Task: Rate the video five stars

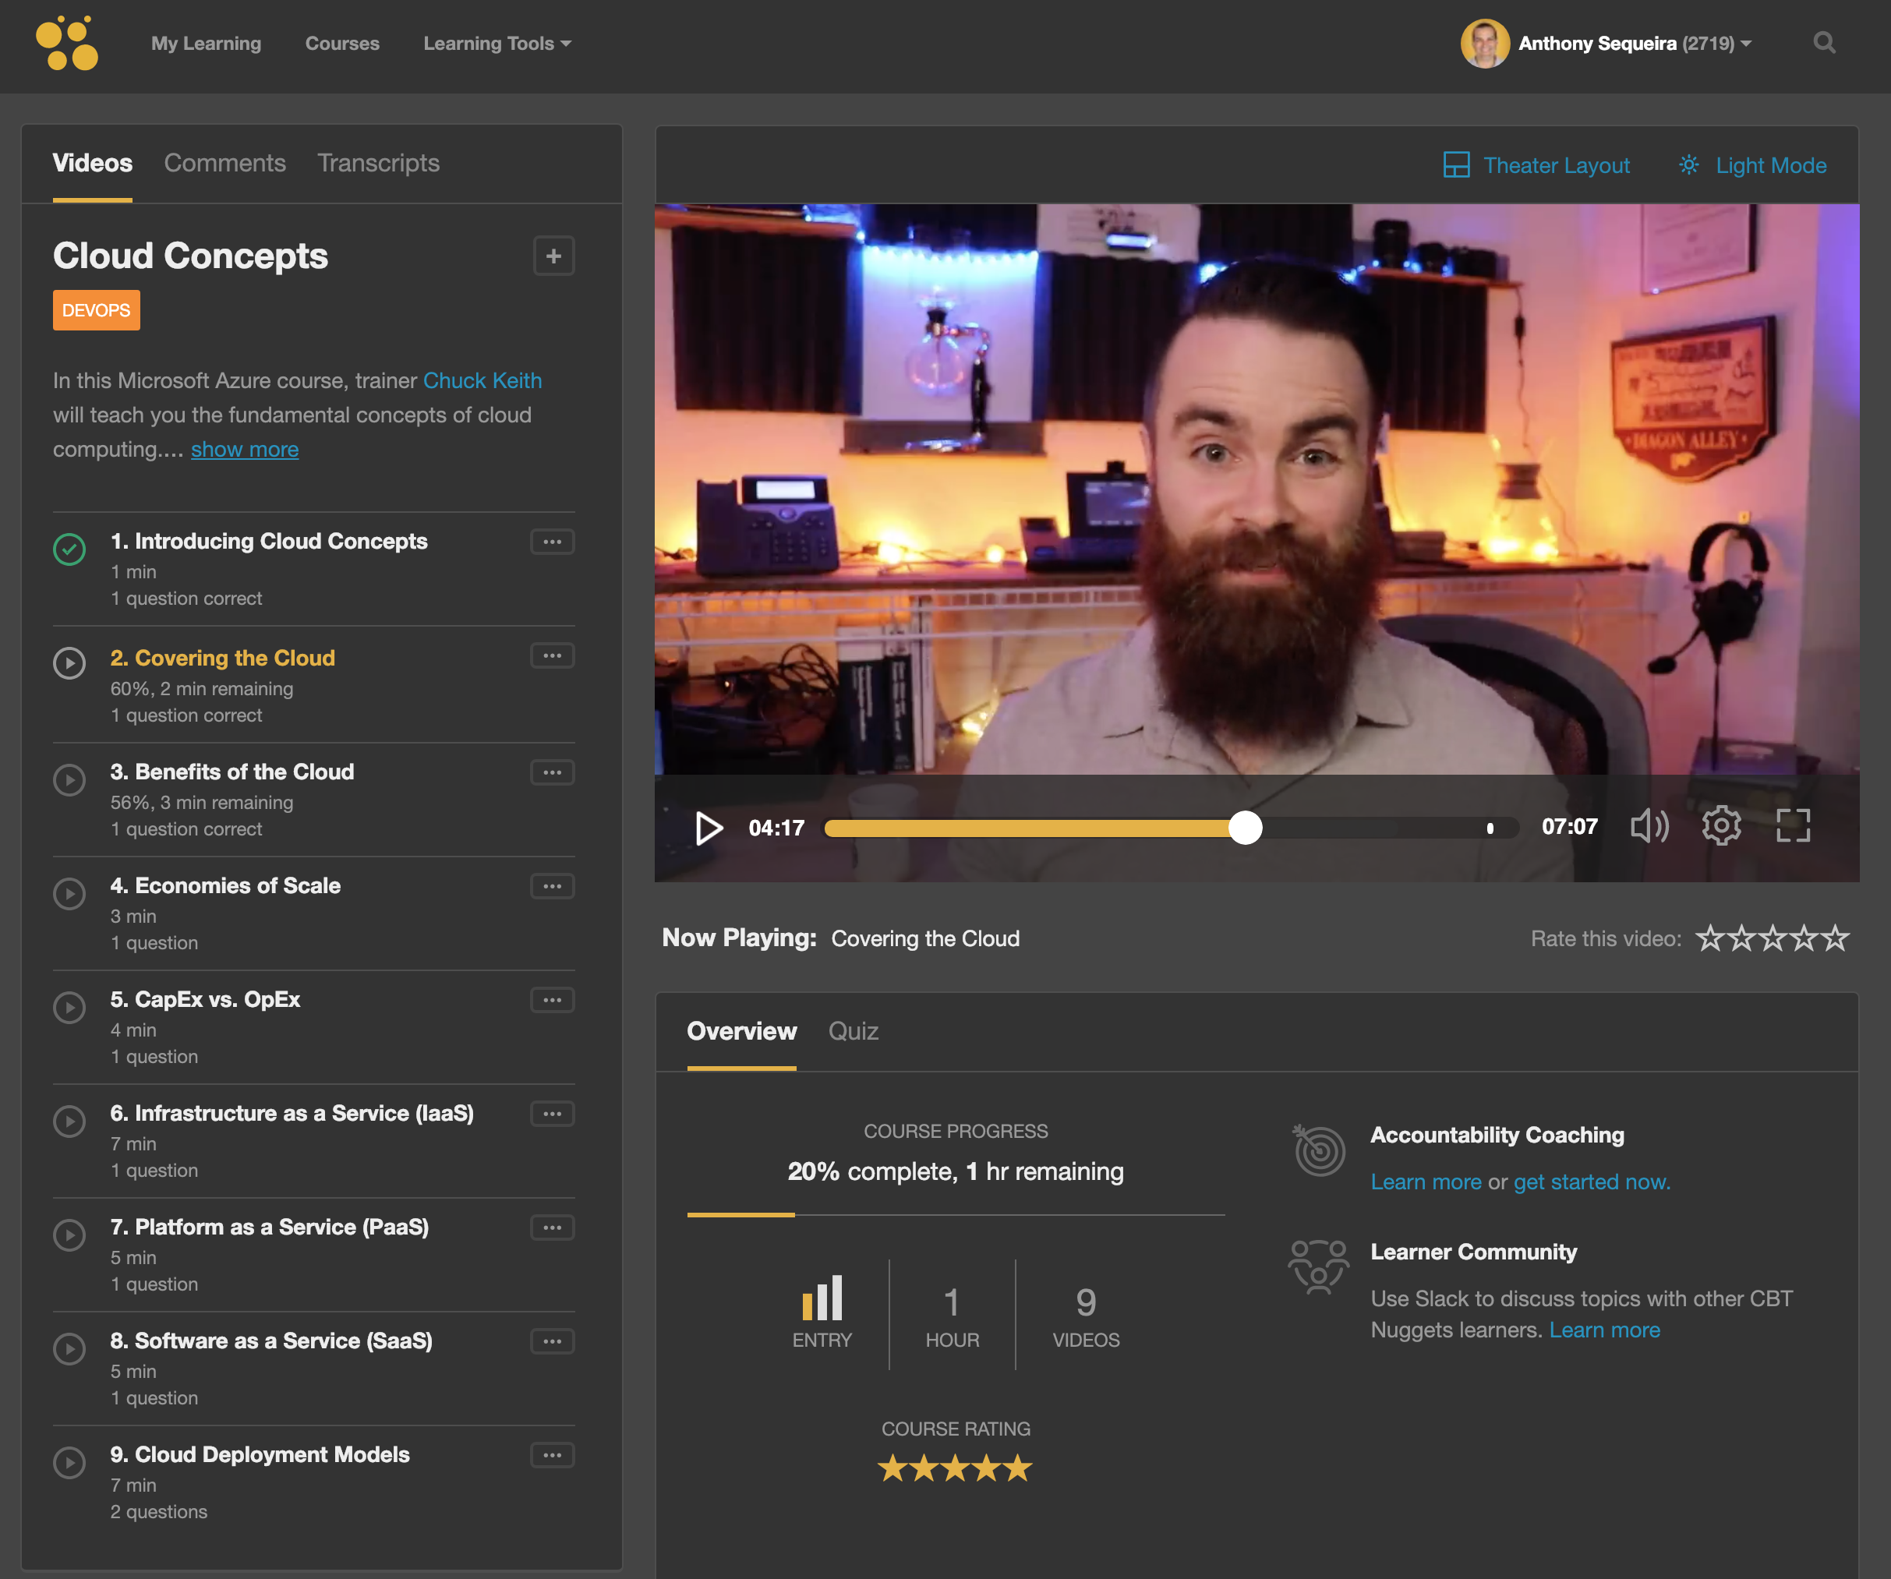Action: pos(1834,939)
